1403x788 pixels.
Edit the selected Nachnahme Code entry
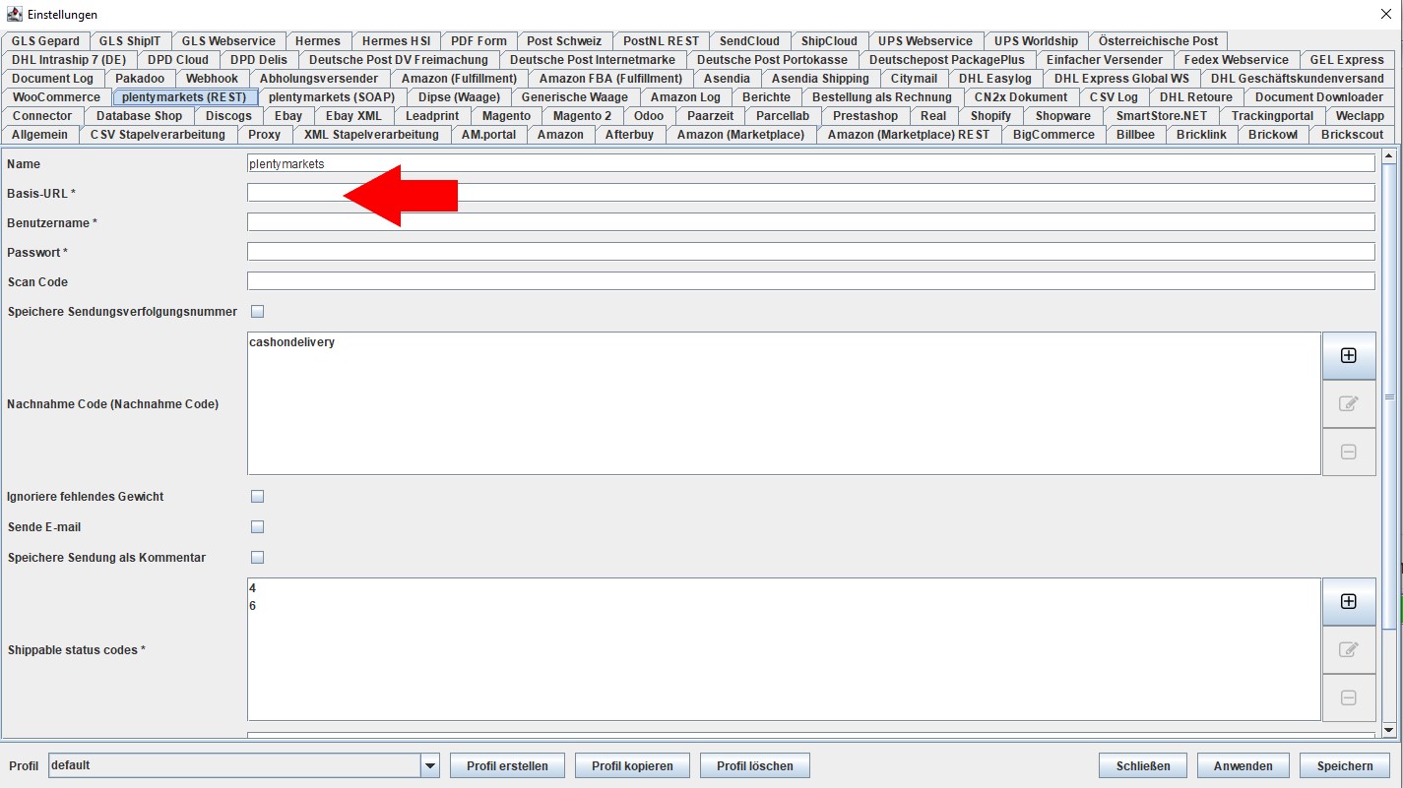coord(1349,403)
